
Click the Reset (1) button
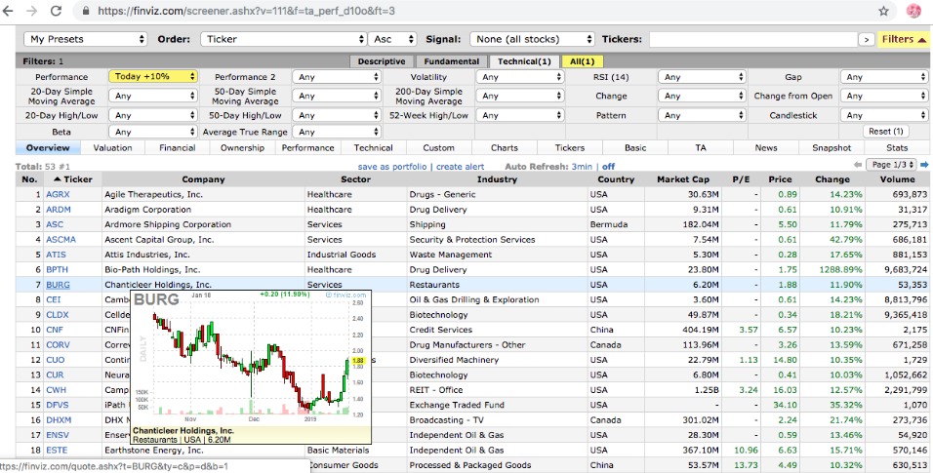tap(885, 132)
